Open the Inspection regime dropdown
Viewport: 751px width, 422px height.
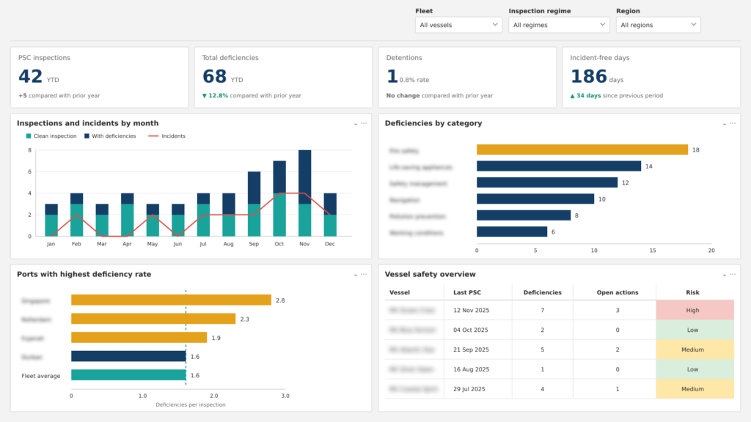click(x=558, y=25)
